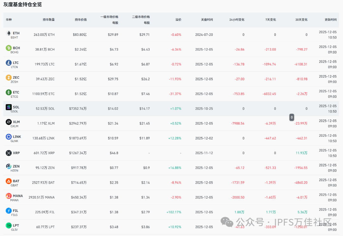
Task: Click the XRP coin icon
Action: click(x=9, y=153)
